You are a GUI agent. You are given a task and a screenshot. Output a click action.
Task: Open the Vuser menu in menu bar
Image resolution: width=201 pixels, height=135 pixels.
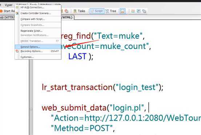(x=9, y=5)
